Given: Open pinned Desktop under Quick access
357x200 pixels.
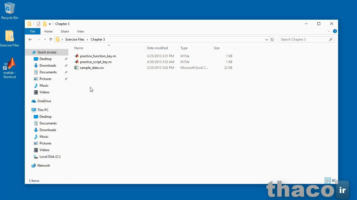Looking at the screenshot, I should (x=45, y=59).
